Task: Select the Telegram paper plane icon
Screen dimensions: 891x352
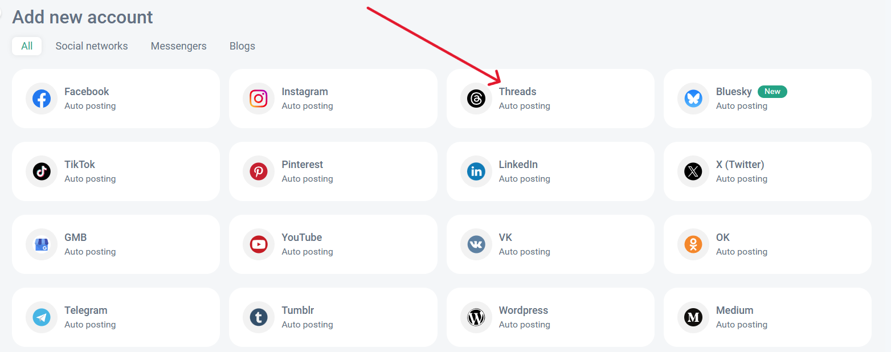Action: pos(42,317)
